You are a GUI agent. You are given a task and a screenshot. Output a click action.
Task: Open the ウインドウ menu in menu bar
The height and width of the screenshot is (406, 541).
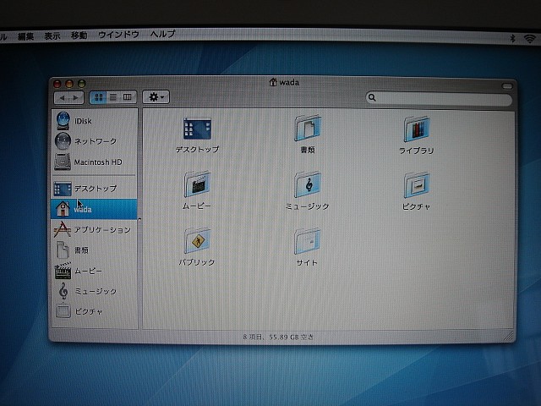pyautogui.click(x=118, y=35)
